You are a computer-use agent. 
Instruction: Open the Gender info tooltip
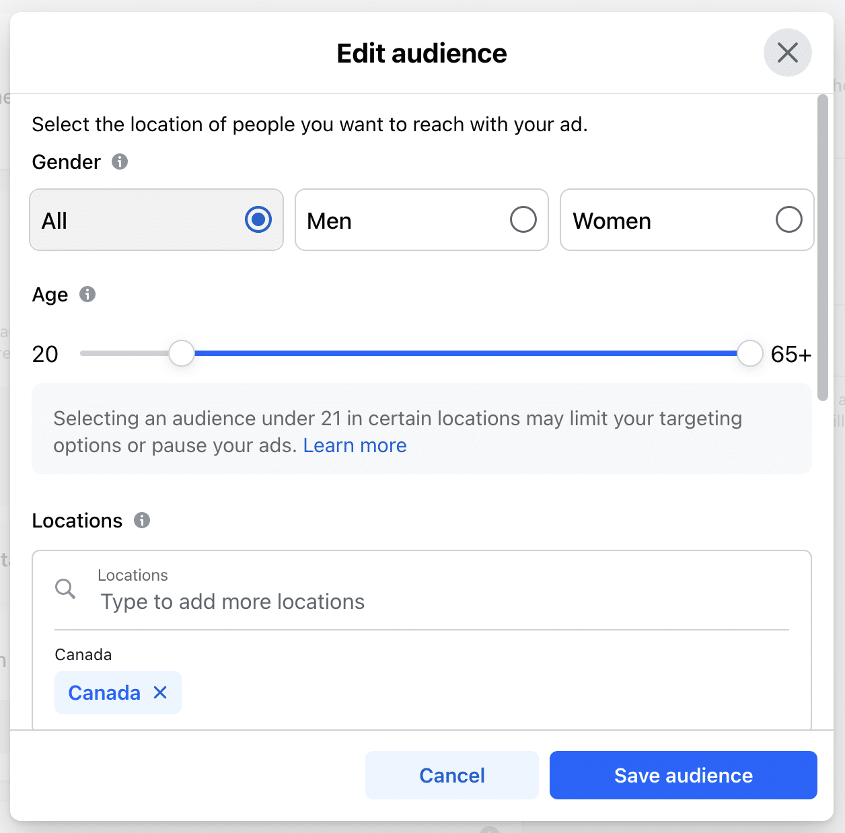pos(119,161)
